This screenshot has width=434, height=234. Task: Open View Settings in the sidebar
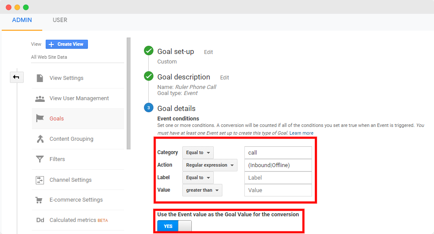tap(78, 78)
